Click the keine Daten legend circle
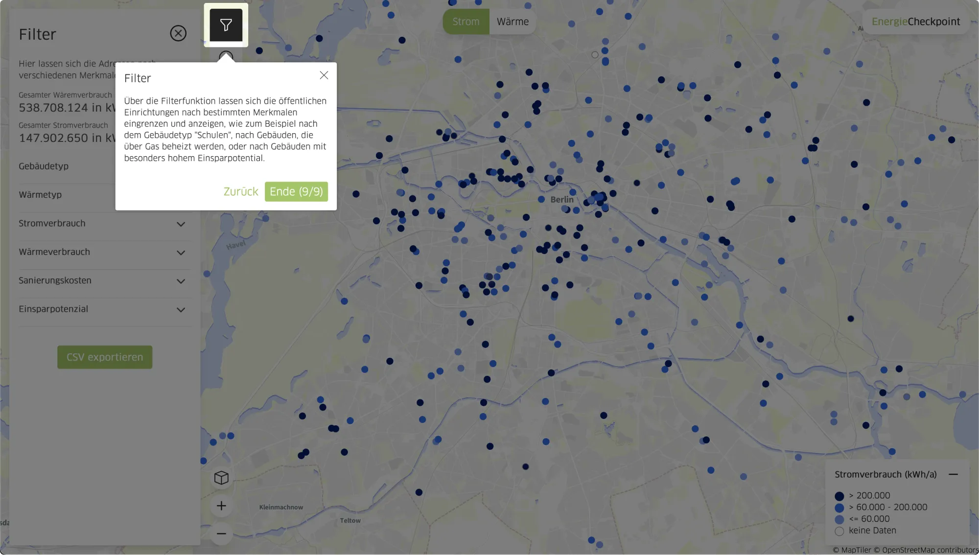The image size is (979, 555). pos(839,531)
